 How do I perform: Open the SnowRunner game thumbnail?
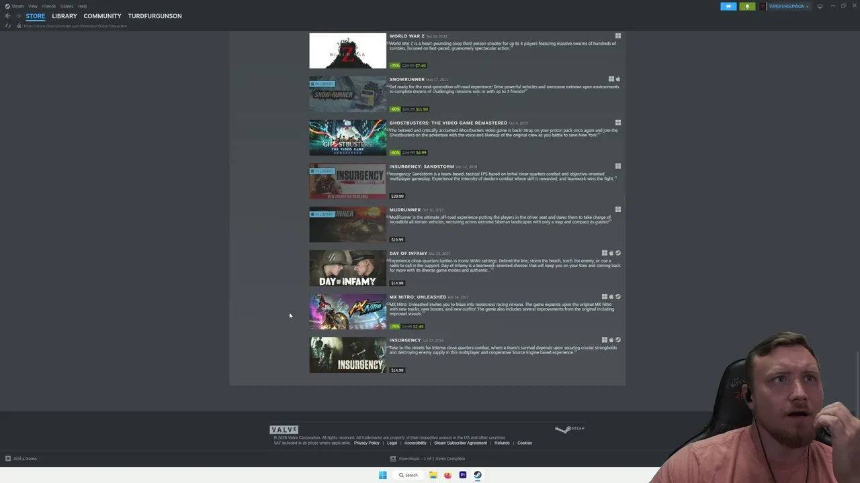coord(347,94)
